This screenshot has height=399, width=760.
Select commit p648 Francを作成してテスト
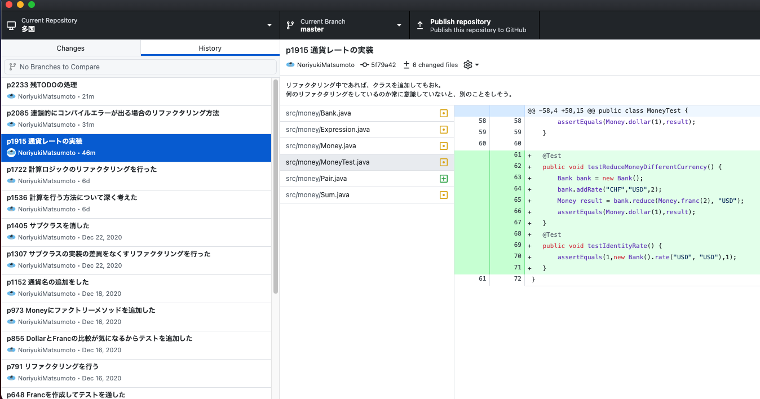(x=136, y=393)
